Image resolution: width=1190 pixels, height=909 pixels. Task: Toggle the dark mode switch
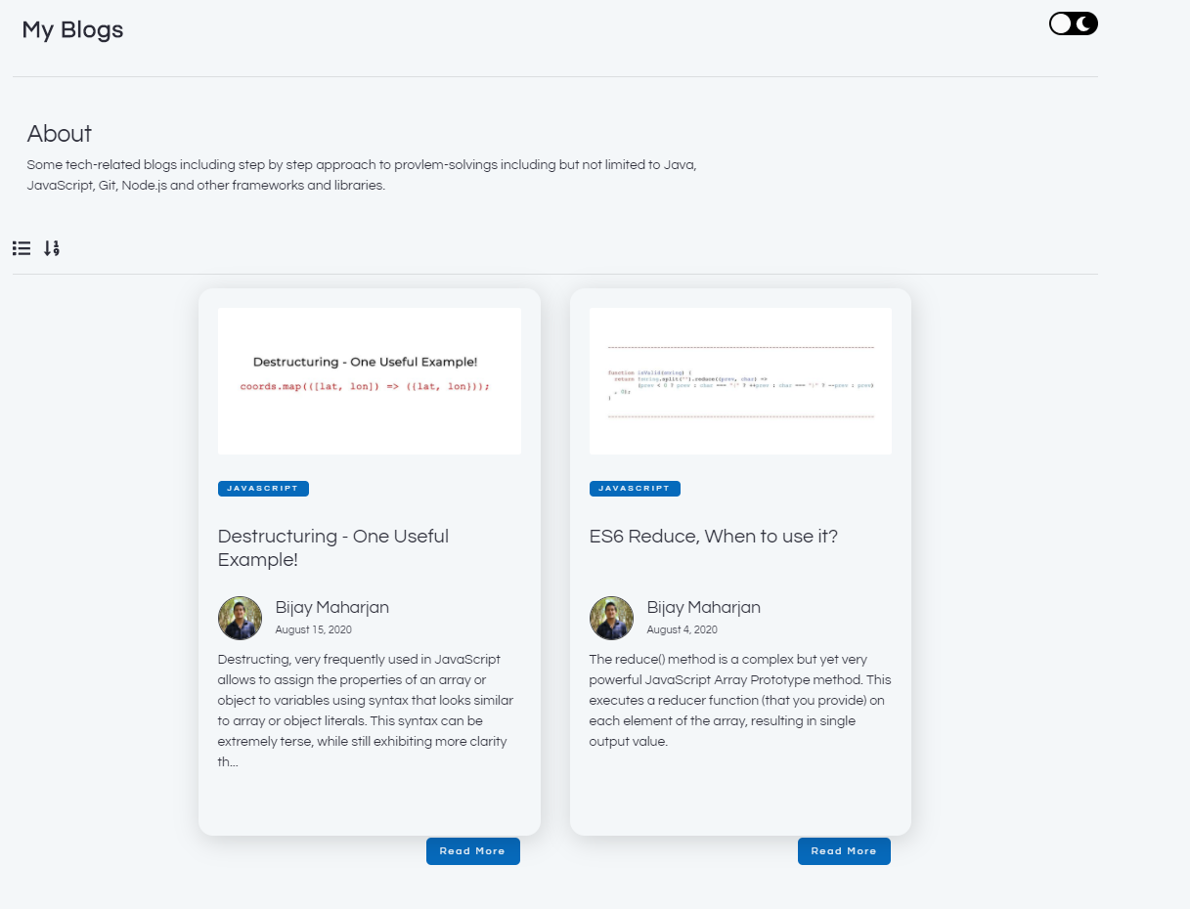[x=1073, y=24]
